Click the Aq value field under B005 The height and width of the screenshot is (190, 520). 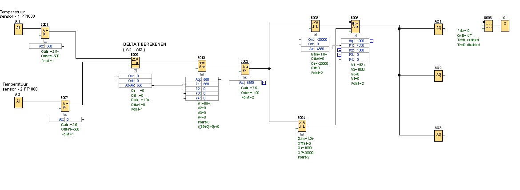pyautogui.click(x=362, y=40)
